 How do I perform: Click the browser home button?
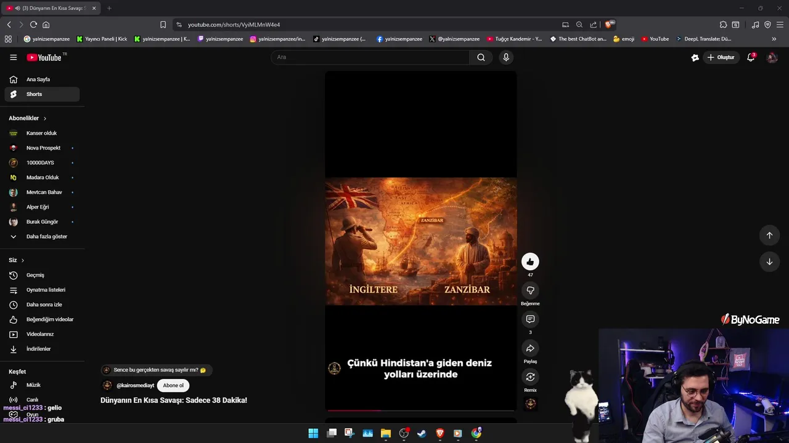pyautogui.click(x=46, y=25)
